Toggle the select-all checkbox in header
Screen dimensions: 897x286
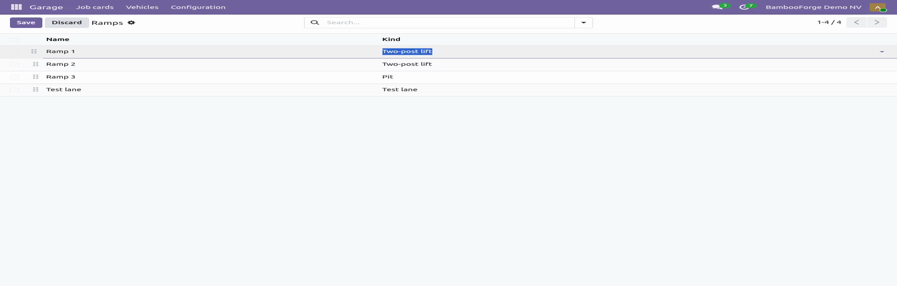pos(14,39)
